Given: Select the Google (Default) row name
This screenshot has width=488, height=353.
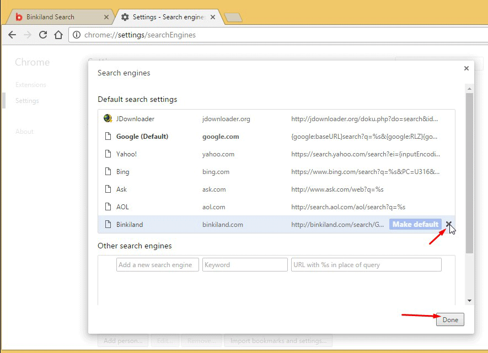Looking at the screenshot, I should tap(142, 137).
